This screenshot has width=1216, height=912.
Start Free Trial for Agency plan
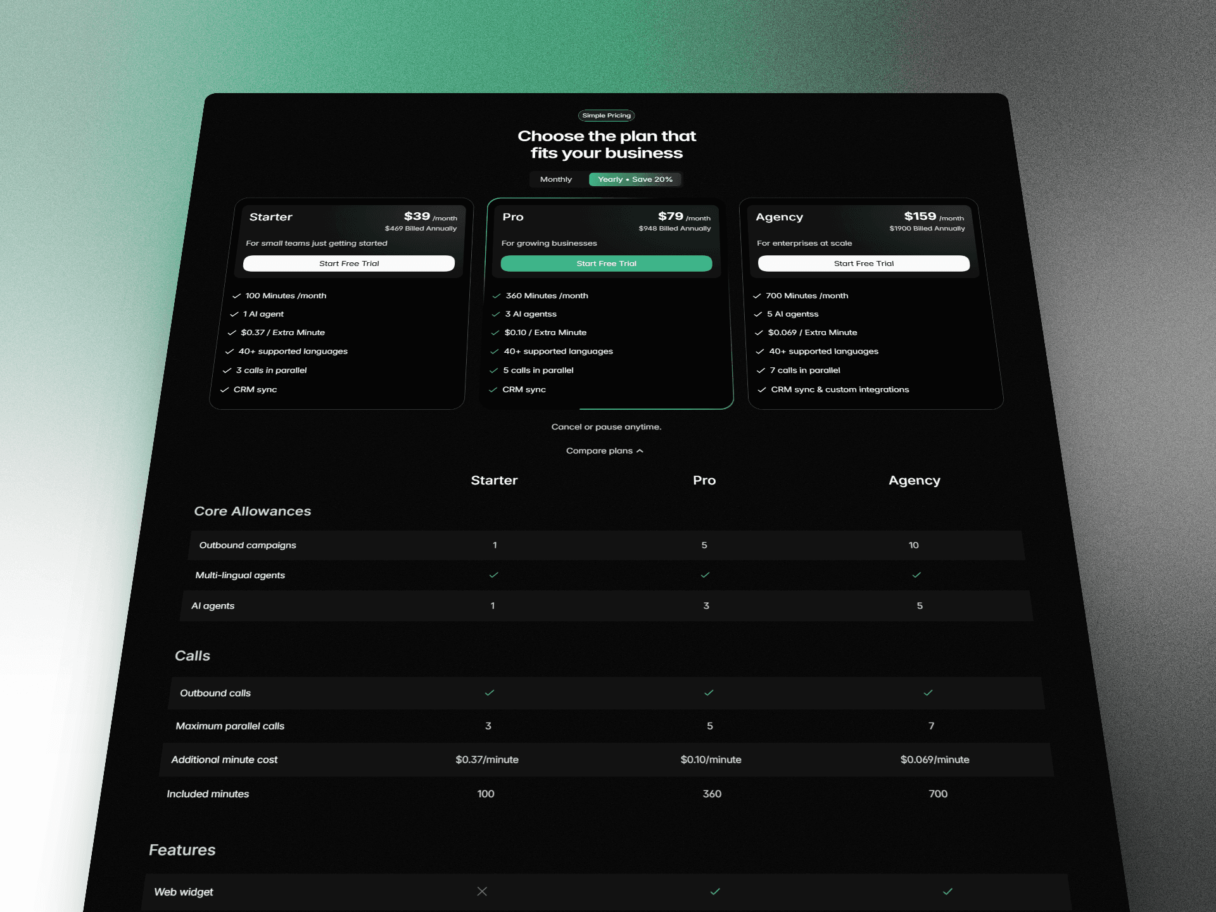[x=864, y=263]
